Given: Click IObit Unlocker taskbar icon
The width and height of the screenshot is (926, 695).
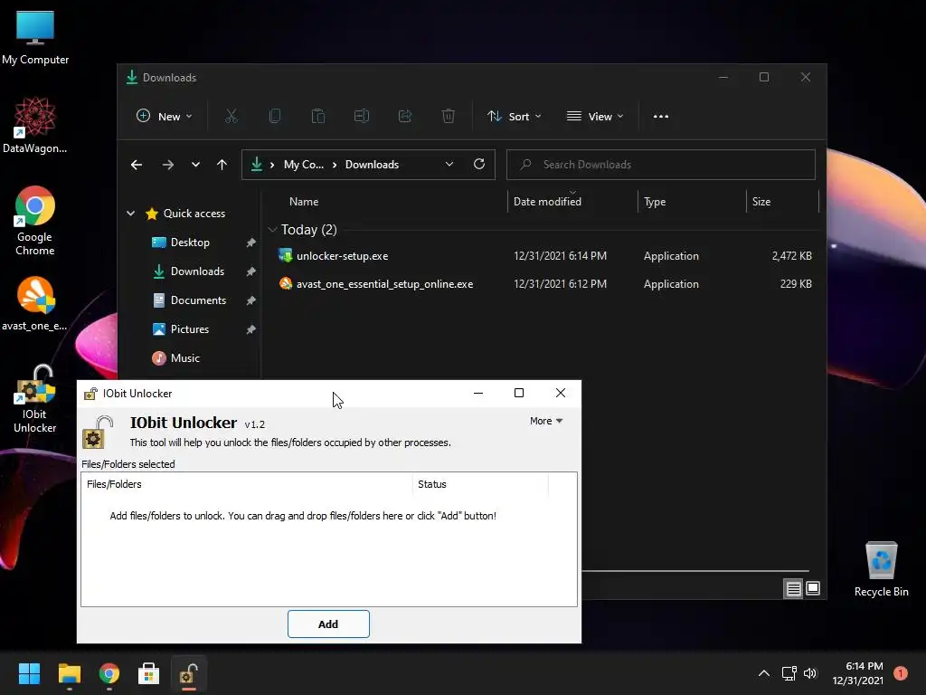Looking at the screenshot, I should [x=189, y=673].
